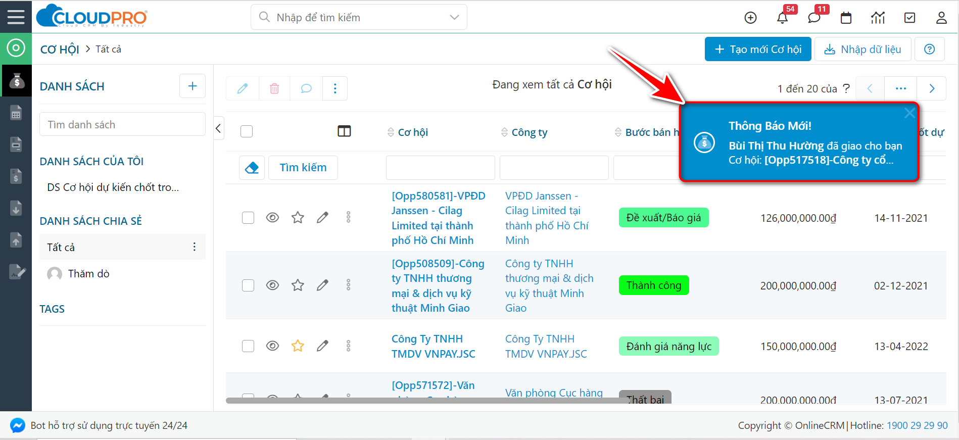Add new list with plus button

pyautogui.click(x=193, y=86)
